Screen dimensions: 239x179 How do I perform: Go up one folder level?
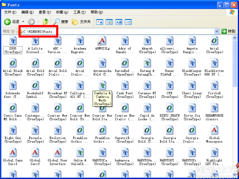(x=45, y=22)
